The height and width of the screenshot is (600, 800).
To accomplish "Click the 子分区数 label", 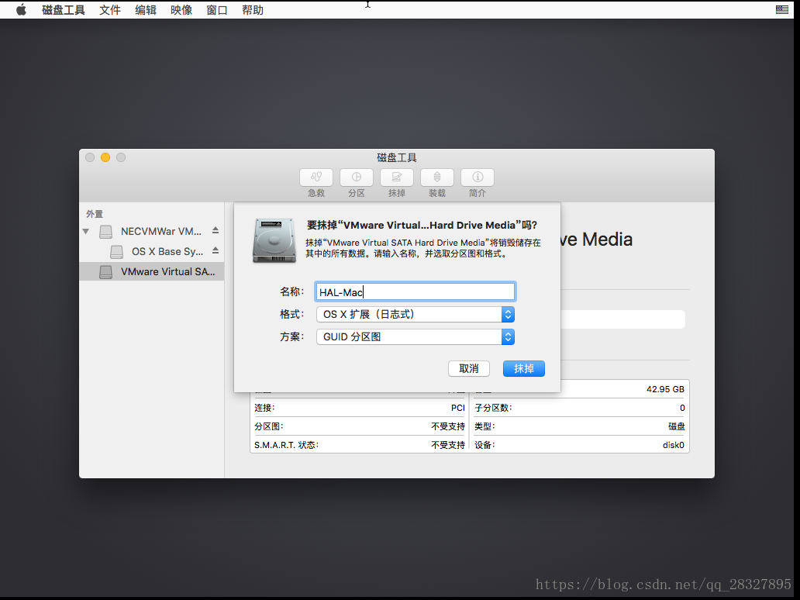I will [493, 408].
